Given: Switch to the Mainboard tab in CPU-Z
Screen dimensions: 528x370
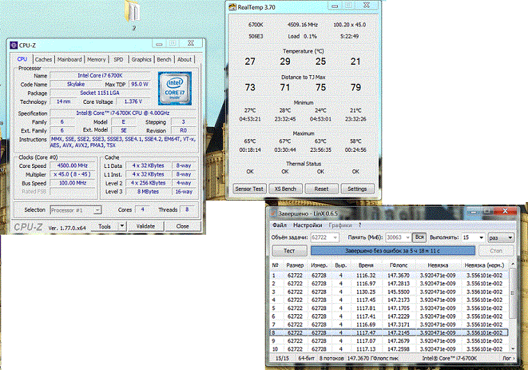Looking at the screenshot, I should [x=69, y=60].
